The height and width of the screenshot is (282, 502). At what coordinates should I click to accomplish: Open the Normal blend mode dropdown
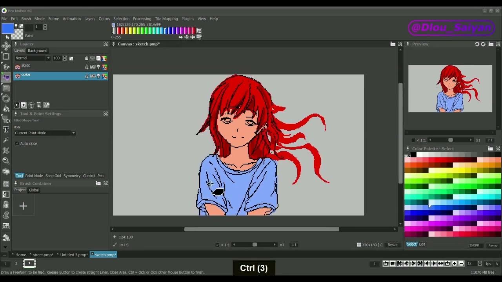click(48, 58)
